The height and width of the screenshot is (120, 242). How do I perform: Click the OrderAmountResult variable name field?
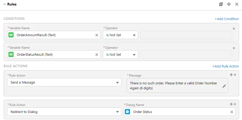click(52, 35)
